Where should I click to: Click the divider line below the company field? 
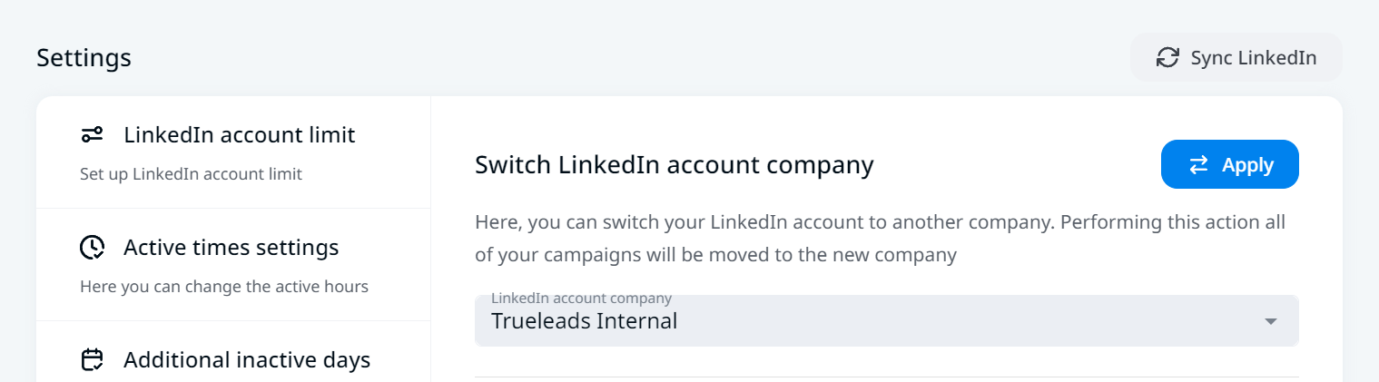point(886,377)
